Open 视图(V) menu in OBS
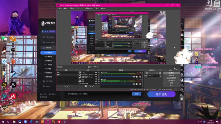The width and height of the screenshot is (221, 124). pos(72,9)
